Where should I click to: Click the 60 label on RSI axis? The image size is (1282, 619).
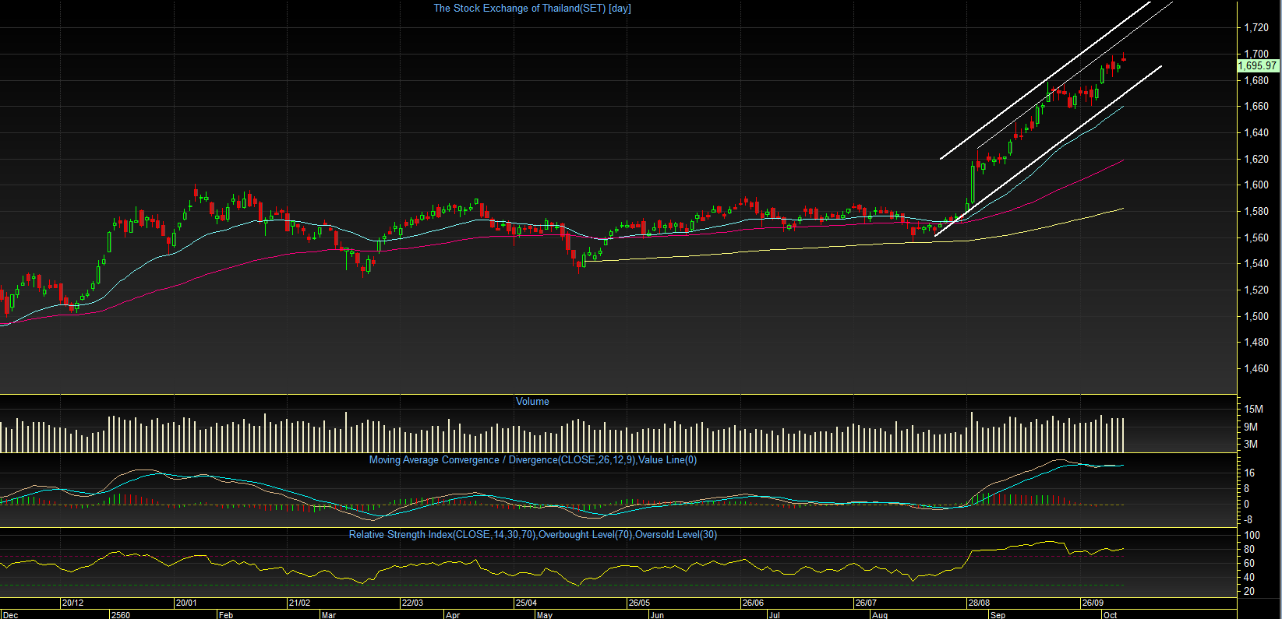pyautogui.click(x=1249, y=564)
